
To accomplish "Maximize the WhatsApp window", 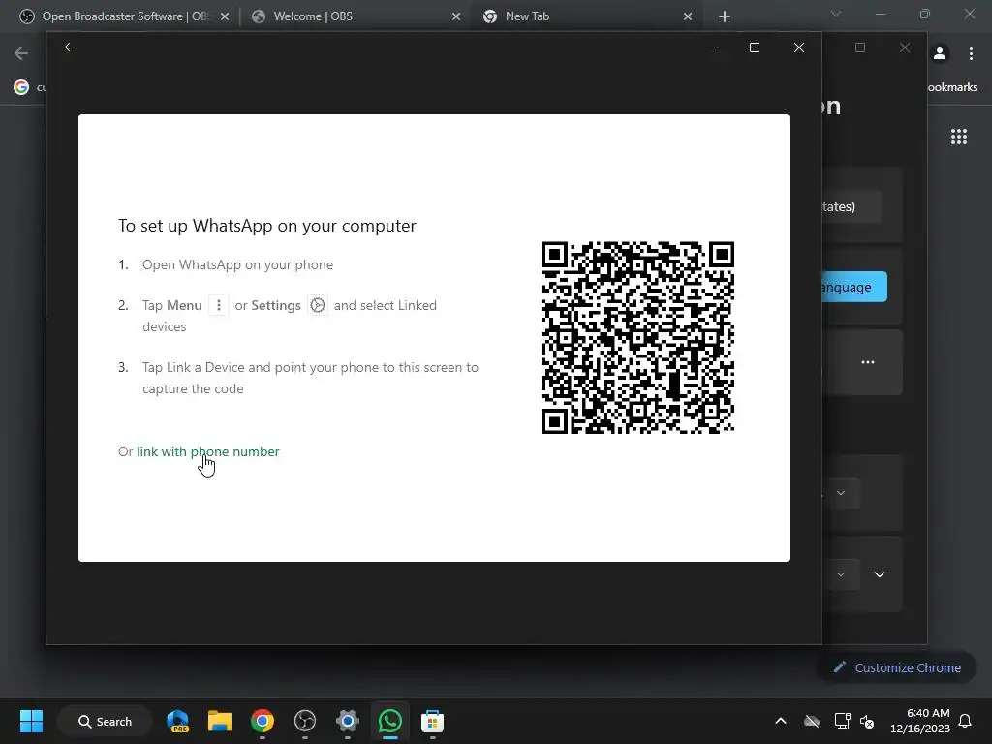I will pos(754,47).
